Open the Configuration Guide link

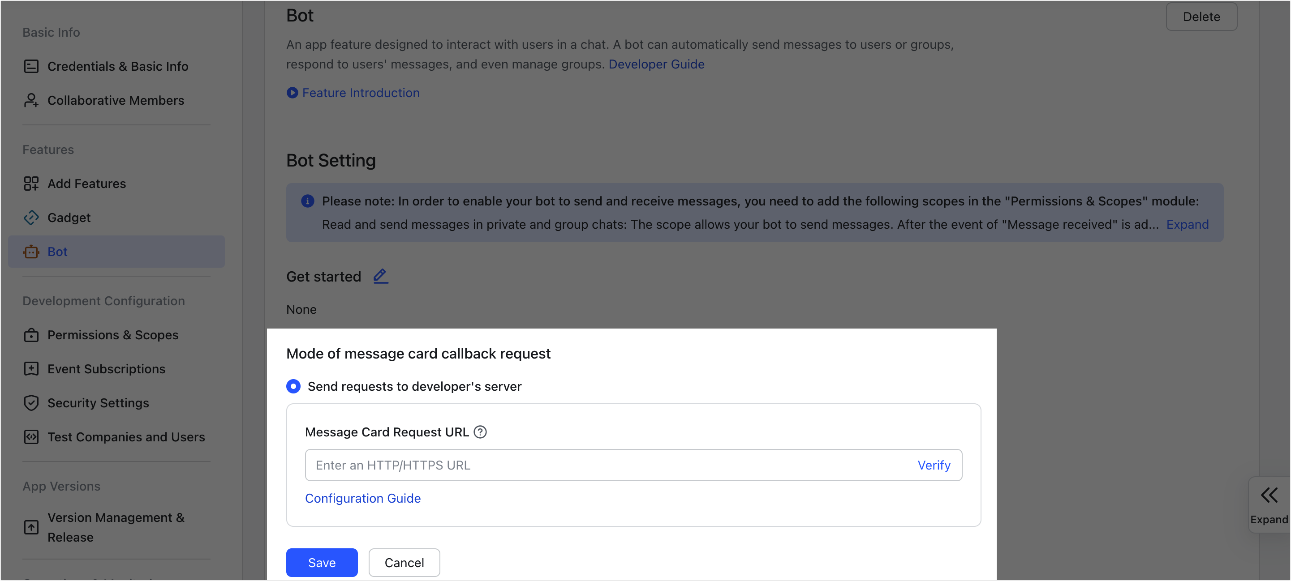coord(362,498)
